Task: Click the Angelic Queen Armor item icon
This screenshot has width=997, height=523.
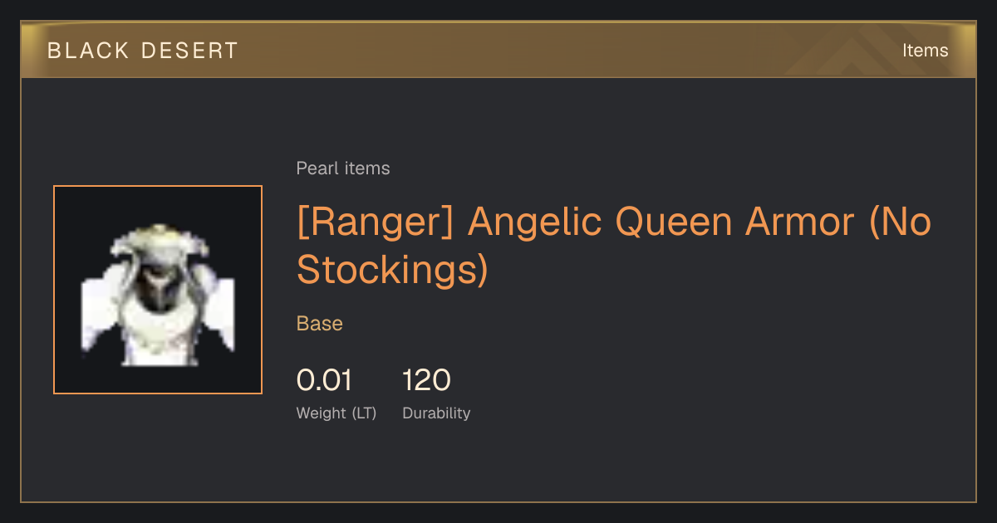Action: [158, 290]
